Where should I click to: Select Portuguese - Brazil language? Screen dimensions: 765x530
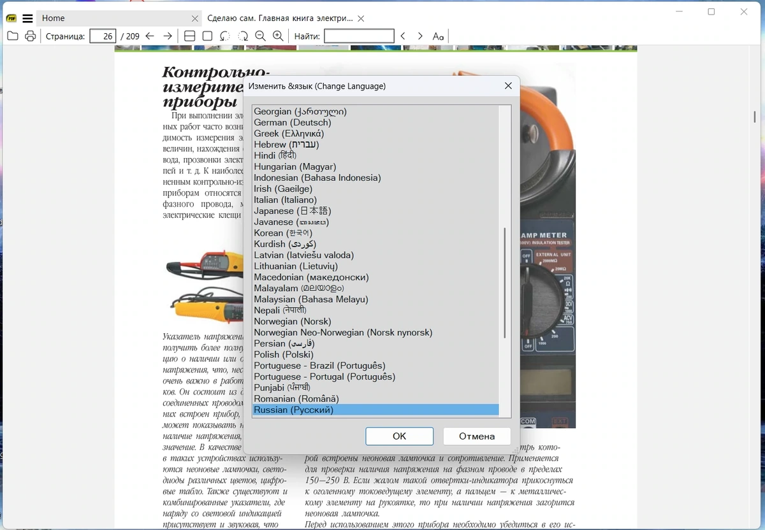coord(375,366)
